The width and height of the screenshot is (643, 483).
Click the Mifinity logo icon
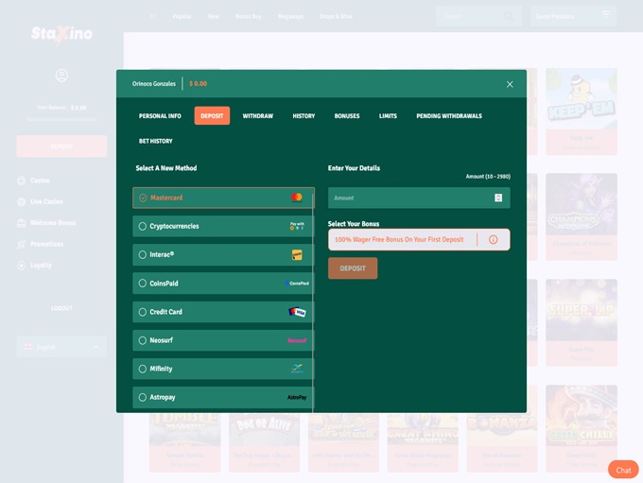297,369
